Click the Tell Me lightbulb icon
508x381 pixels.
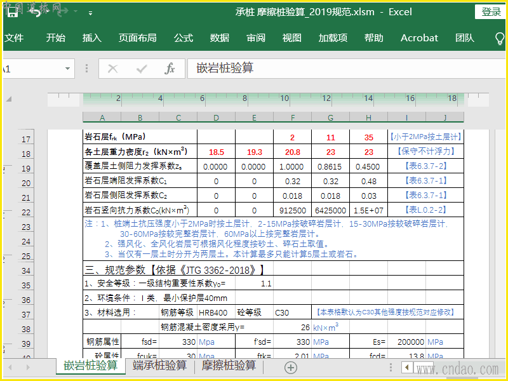pyautogui.click(x=500, y=38)
